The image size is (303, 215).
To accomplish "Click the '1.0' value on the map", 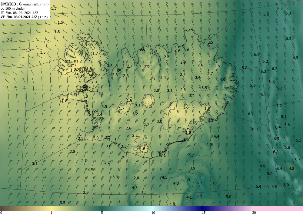I will [64, 100].
